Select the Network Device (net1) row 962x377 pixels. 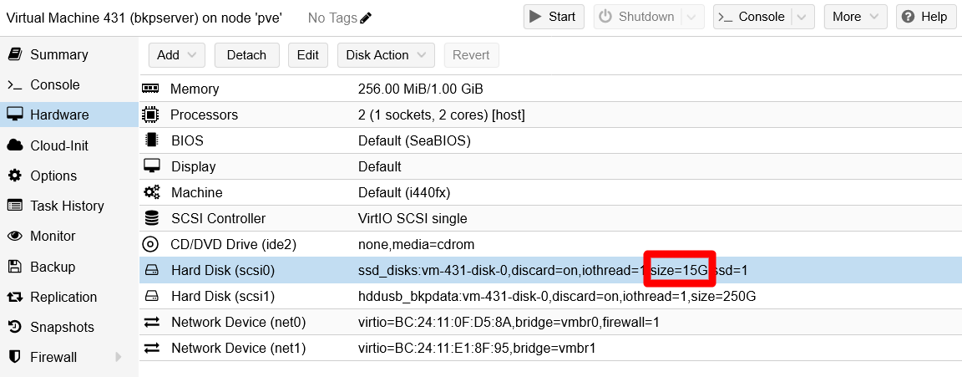550,348
